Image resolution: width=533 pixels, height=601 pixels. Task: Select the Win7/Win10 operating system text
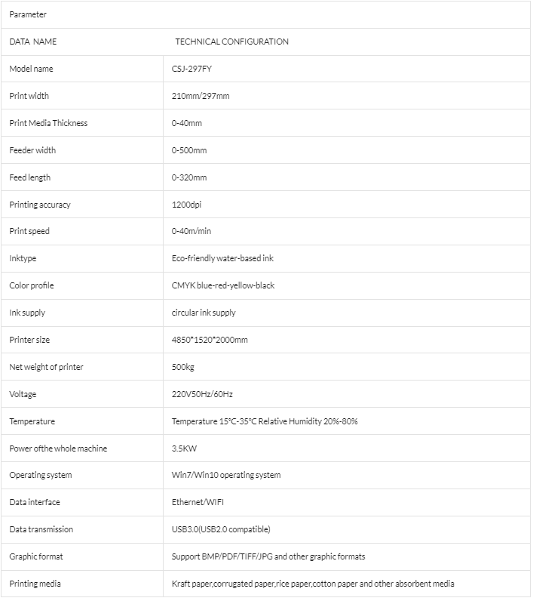(226, 475)
